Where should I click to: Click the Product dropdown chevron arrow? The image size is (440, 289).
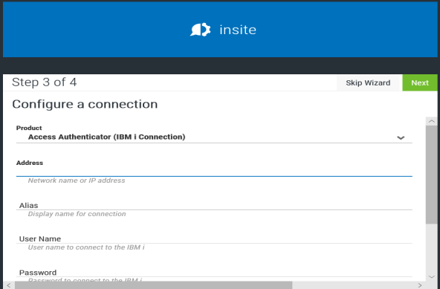401,137
